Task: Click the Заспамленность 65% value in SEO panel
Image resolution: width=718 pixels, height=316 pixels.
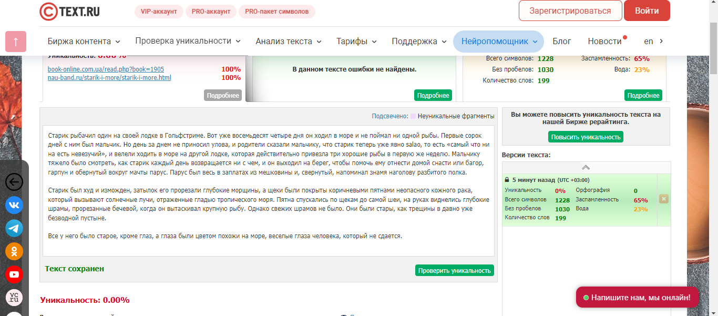Action: coord(642,58)
